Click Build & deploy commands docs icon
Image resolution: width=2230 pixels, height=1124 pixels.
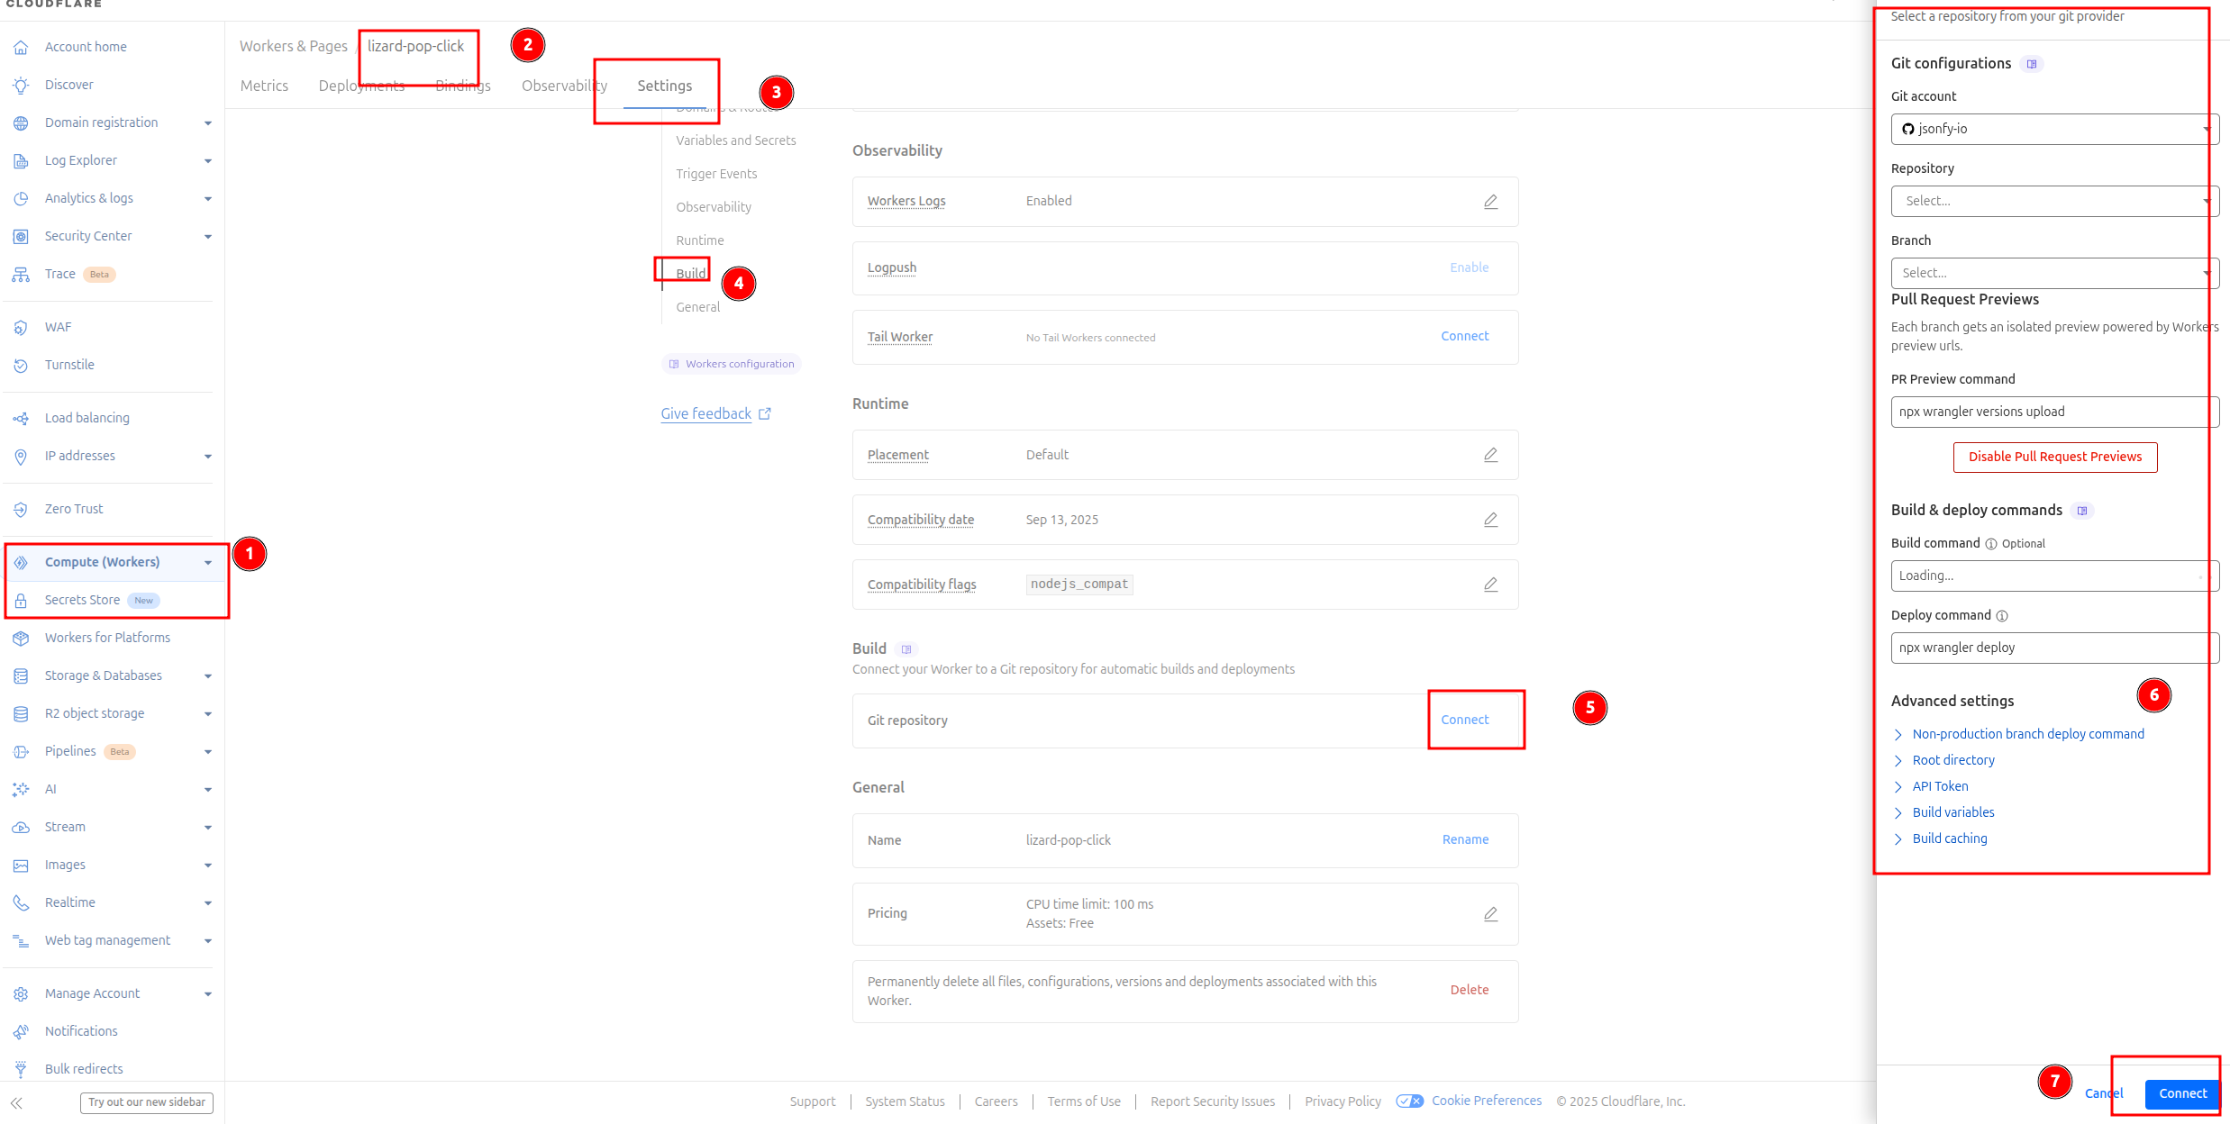coord(2081,511)
